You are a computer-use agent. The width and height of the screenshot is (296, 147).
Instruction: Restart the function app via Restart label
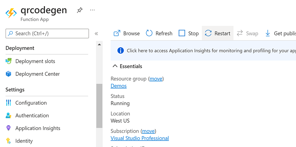(222, 33)
